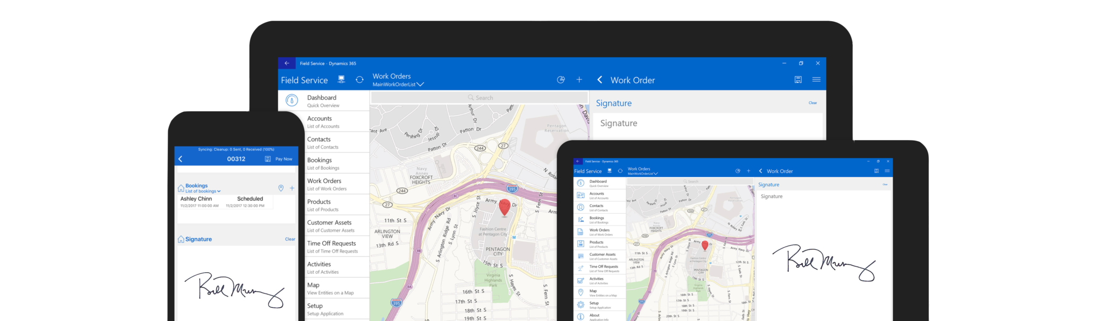1096x321 pixels.
Task: Add a booking with the plus icon on the phone
Action: click(292, 188)
